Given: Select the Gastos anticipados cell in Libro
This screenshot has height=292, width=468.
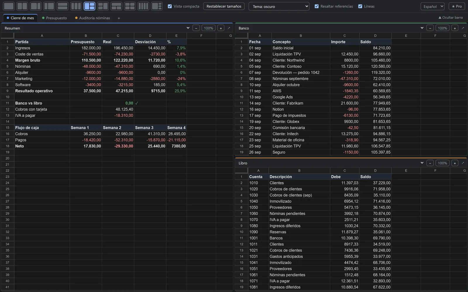Looking at the screenshot, I should (x=299, y=256).
